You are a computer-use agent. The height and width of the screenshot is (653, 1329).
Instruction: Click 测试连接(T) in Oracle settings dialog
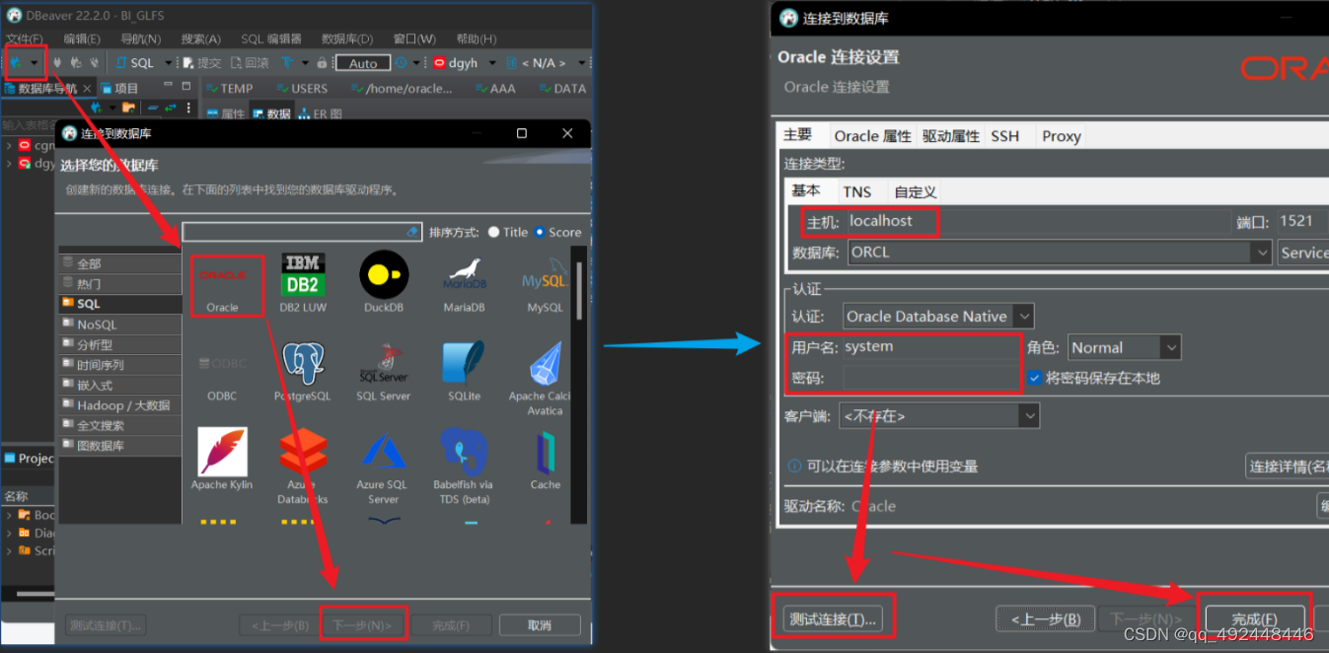(834, 618)
